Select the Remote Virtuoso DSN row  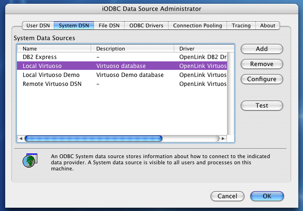[x=122, y=84]
